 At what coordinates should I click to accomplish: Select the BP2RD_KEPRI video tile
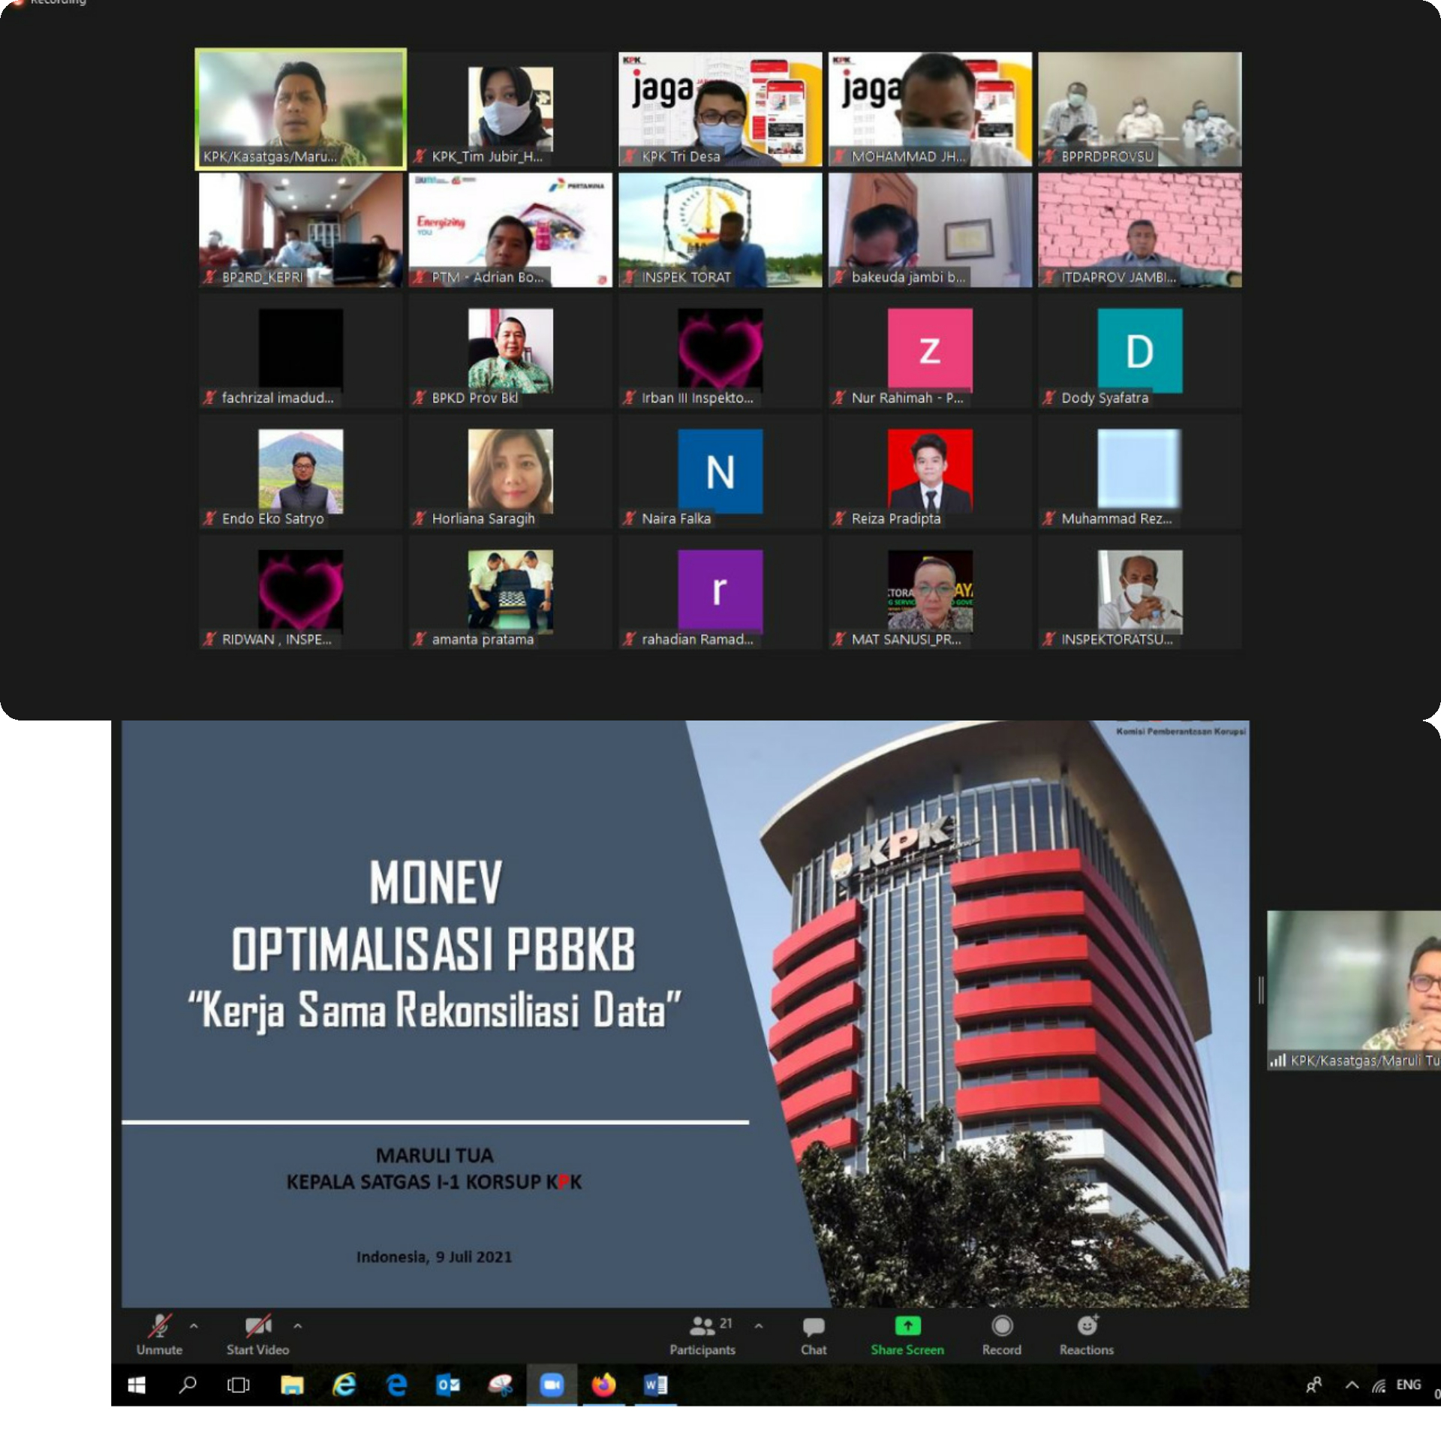coord(301,230)
